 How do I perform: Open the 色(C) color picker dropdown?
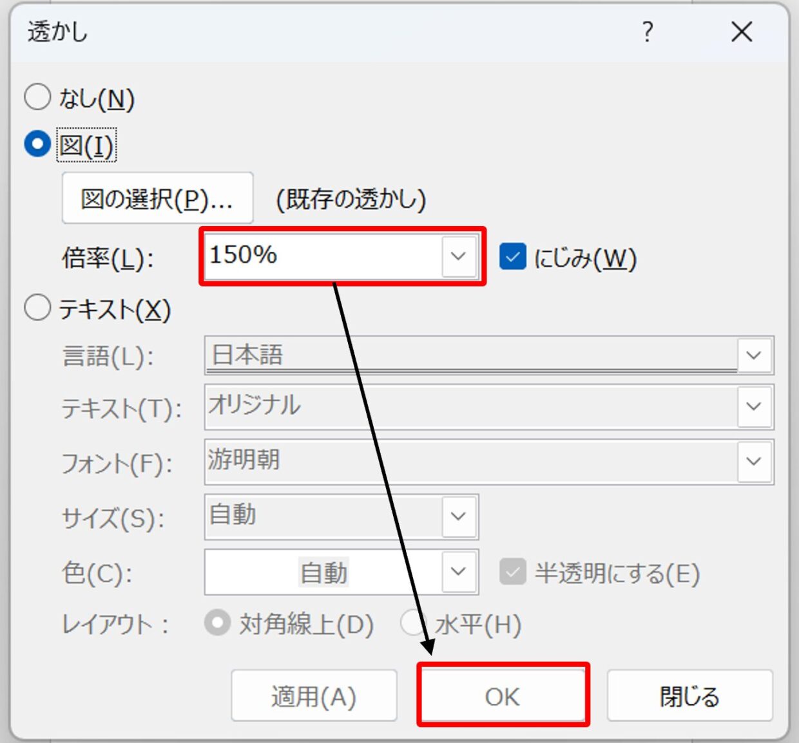pos(458,572)
